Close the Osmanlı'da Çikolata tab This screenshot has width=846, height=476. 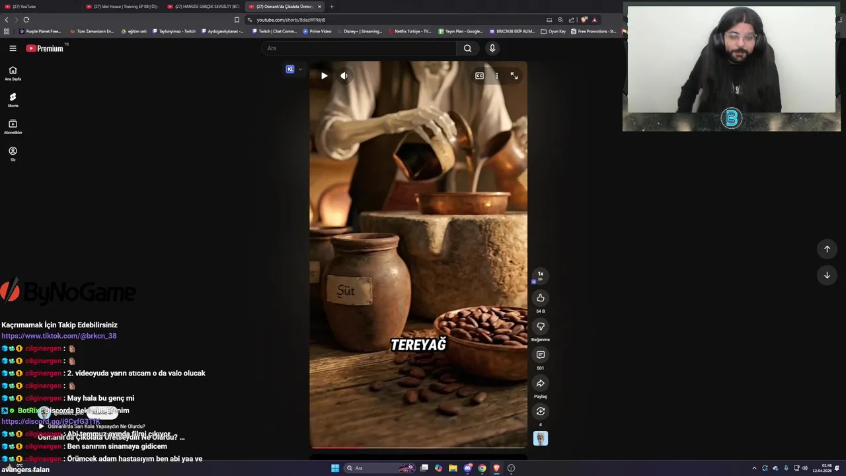point(319,7)
